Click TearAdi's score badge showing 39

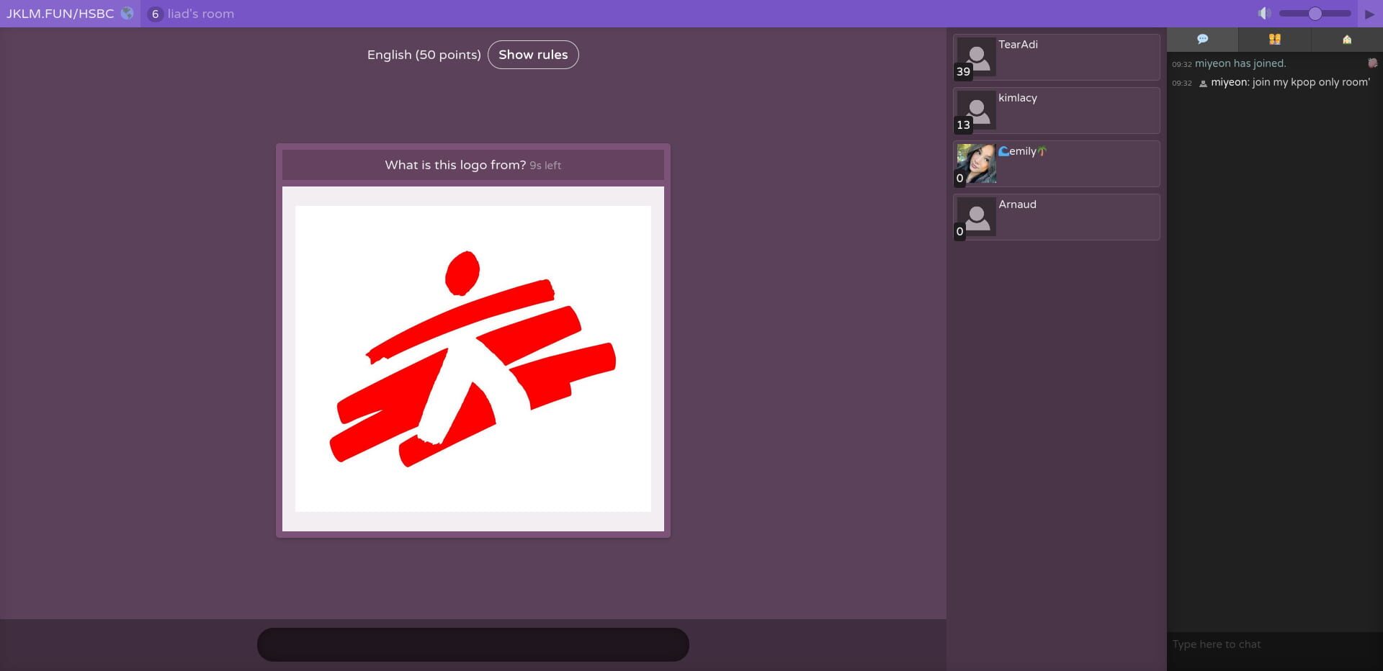(963, 71)
